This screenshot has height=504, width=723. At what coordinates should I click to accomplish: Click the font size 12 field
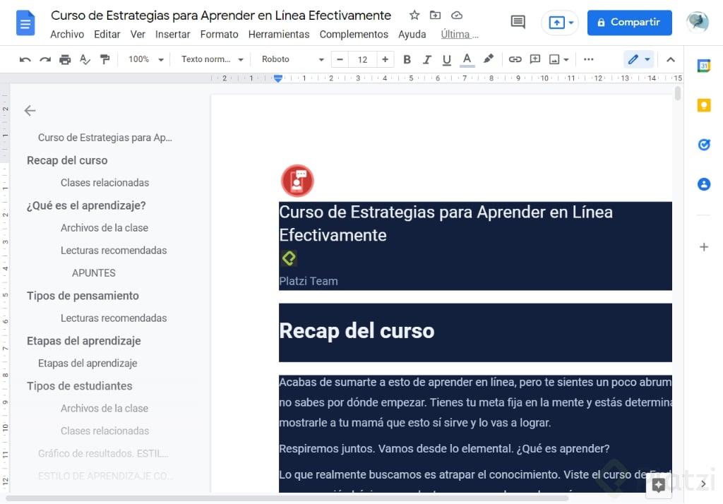362,59
